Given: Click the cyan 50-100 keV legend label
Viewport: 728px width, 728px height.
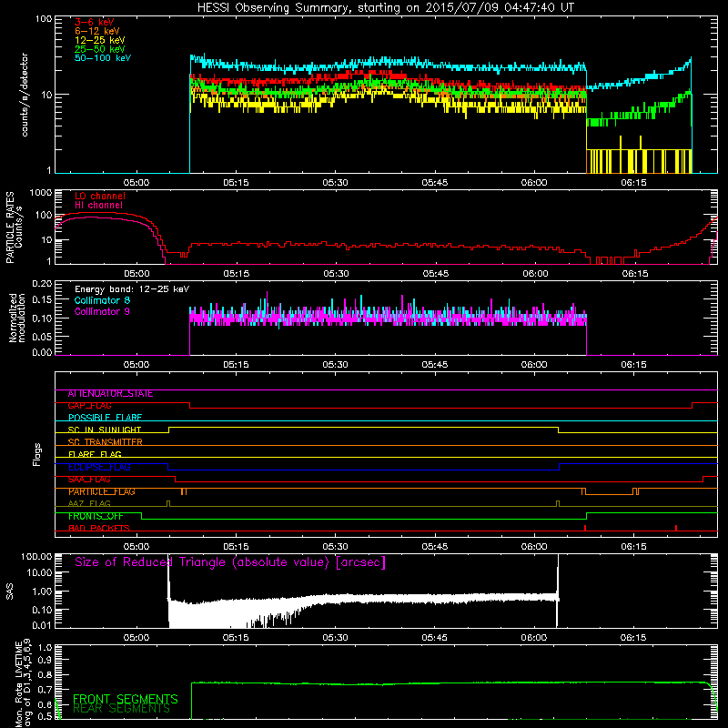Looking at the screenshot, I should coord(103,58).
